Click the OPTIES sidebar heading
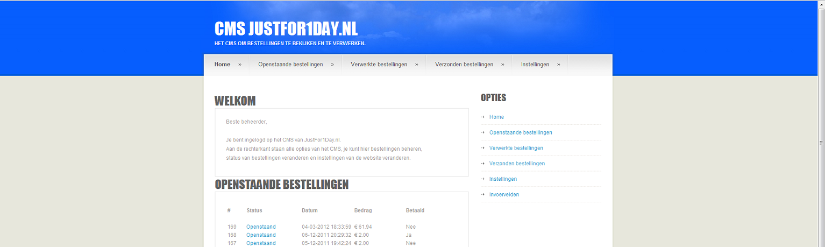Viewport: 825px width, 247px height. pos(493,98)
